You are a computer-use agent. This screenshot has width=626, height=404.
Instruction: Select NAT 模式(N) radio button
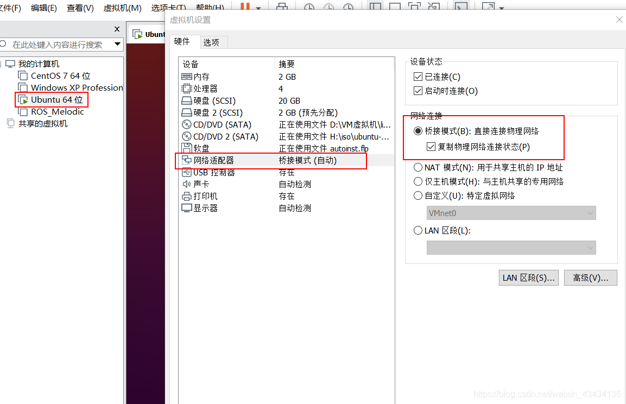point(418,167)
